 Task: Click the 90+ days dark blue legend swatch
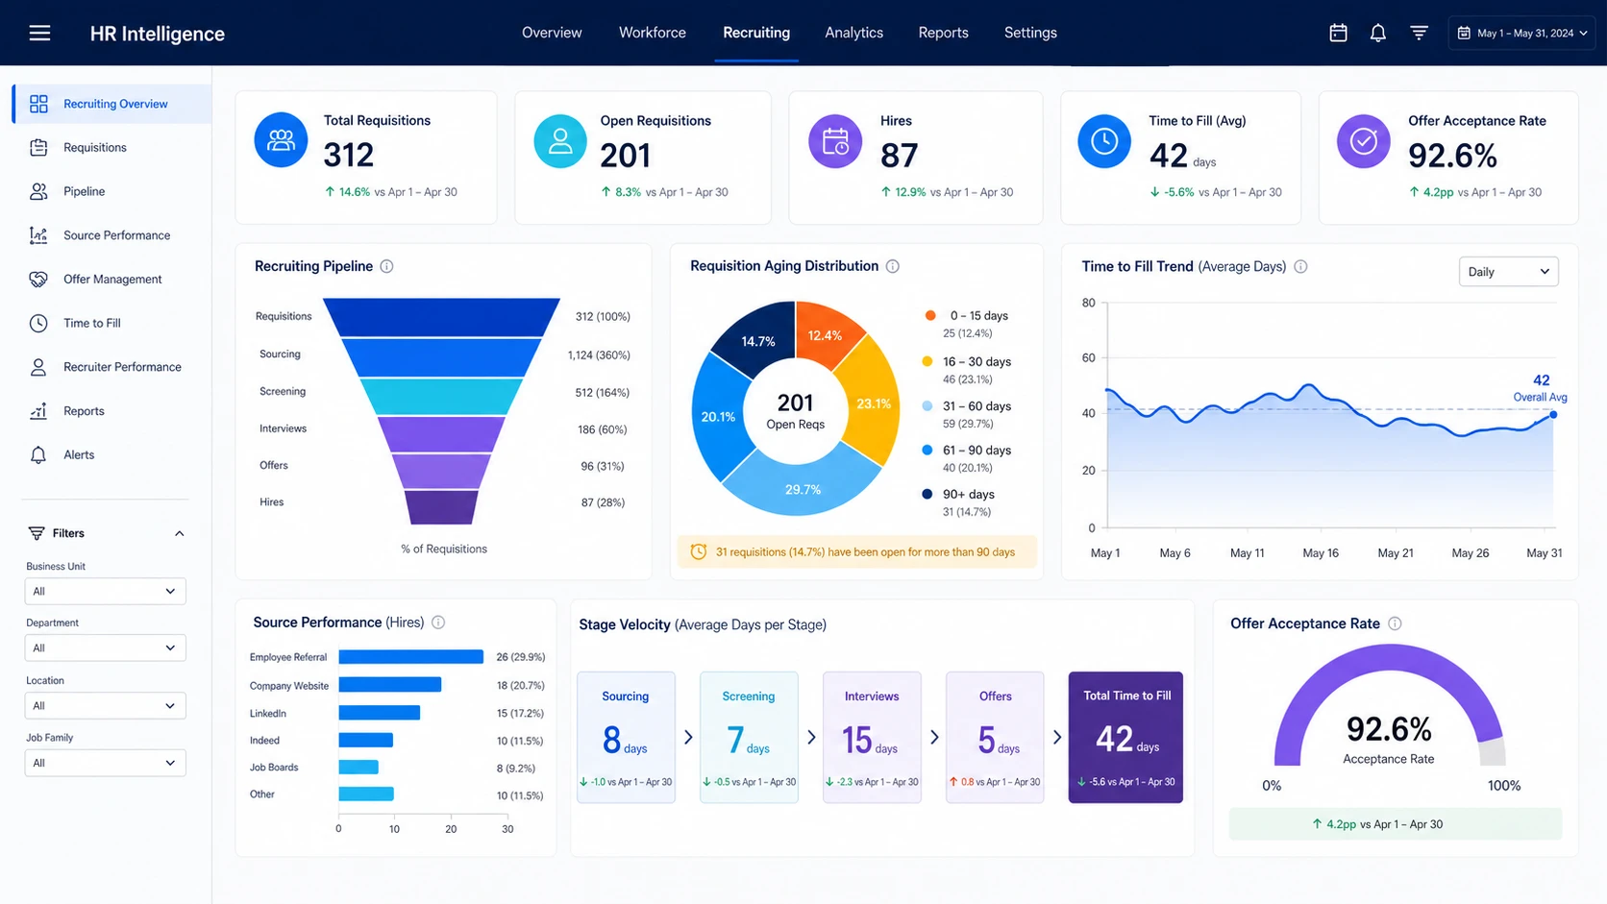[x=927, y=494]
